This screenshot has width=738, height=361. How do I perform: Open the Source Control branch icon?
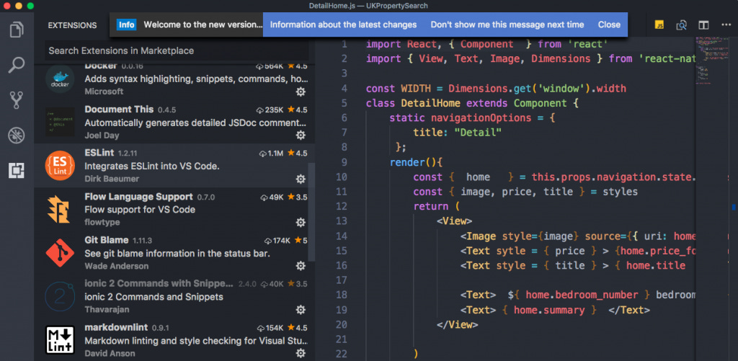(17, 100)
